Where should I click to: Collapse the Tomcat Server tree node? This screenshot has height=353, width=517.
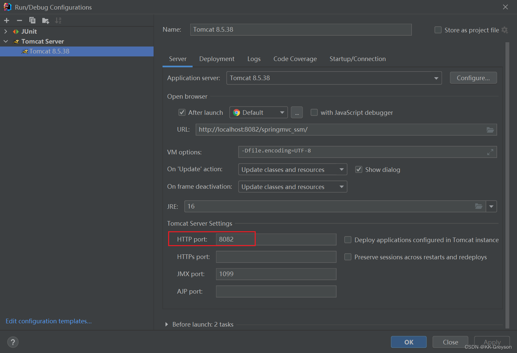click(x=6, y=41)
